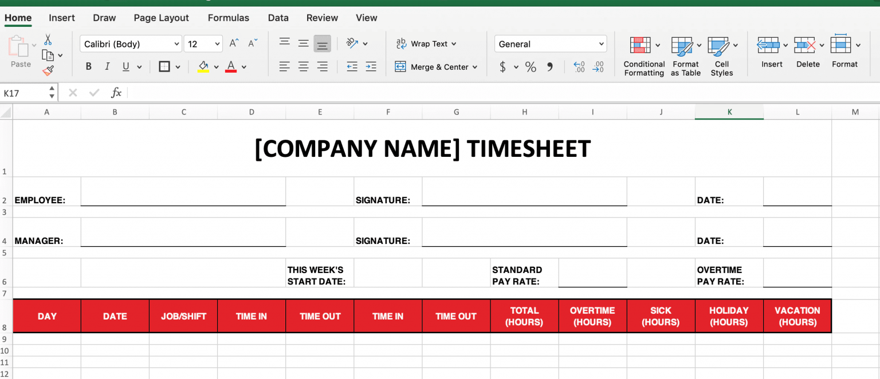Click the center text alignment icon
Viewport: 880px width, 379px height.
(304, 67)
